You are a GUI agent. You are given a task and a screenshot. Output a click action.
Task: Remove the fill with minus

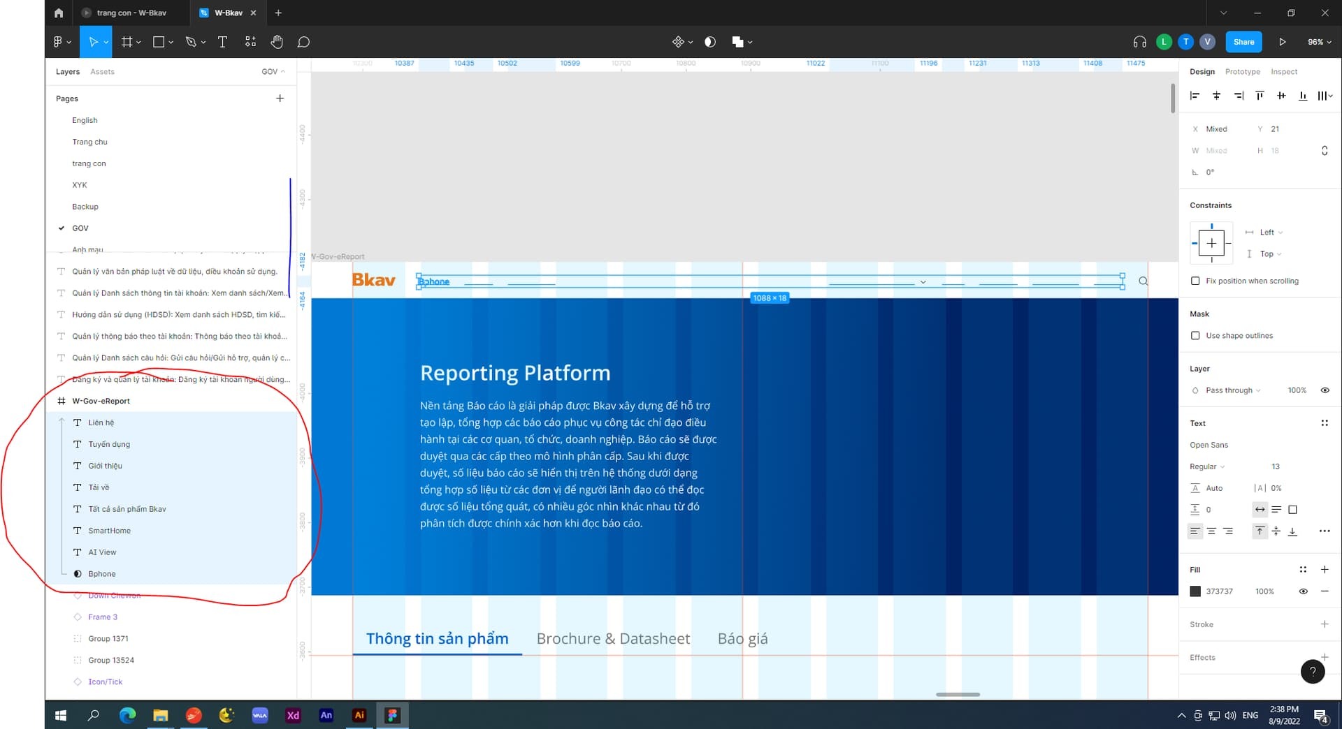1325,591
